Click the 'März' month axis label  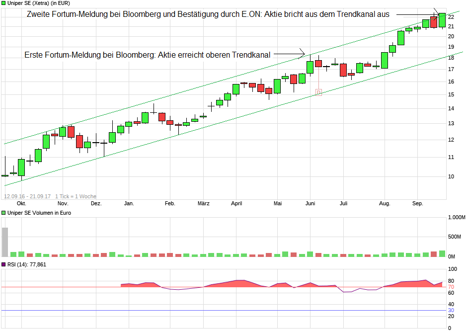click(x=203, y=203)
